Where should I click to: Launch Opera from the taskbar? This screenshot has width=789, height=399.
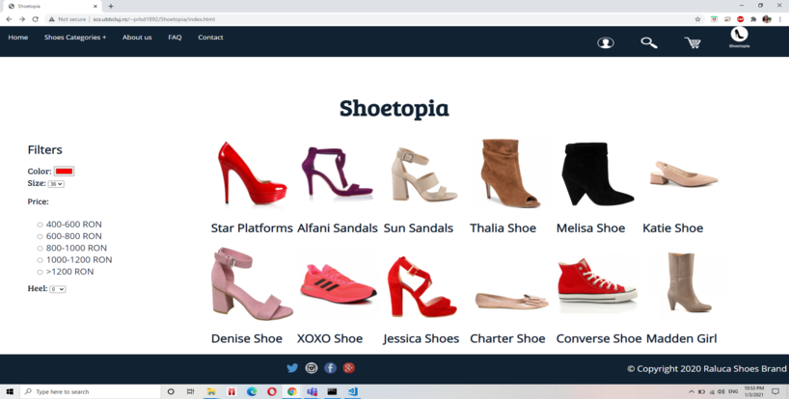tap(272, 391)
